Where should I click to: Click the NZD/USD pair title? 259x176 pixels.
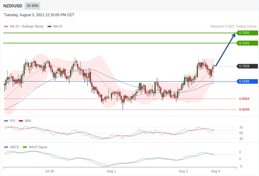pos(13,6)
